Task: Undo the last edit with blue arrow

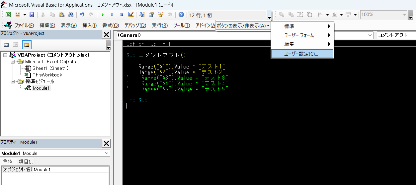Action: [x=82, y=15]
